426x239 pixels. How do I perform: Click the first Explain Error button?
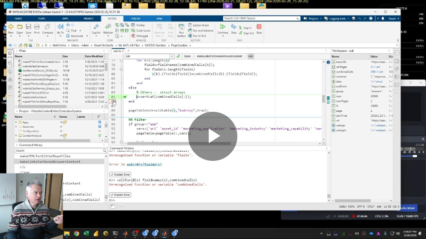tap(120, 174)
